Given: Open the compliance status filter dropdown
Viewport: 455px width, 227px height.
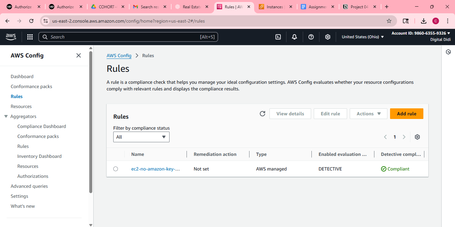Looking at the screenshot, I should [141, 137].
